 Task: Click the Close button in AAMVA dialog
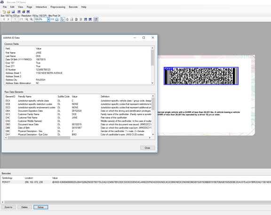147,148
